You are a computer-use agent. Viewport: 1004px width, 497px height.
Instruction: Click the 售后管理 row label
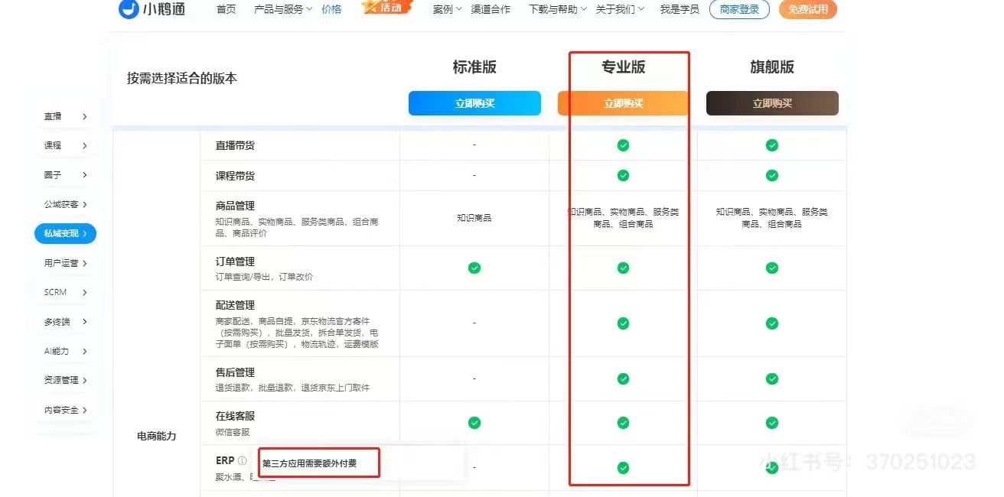point(235,372)
